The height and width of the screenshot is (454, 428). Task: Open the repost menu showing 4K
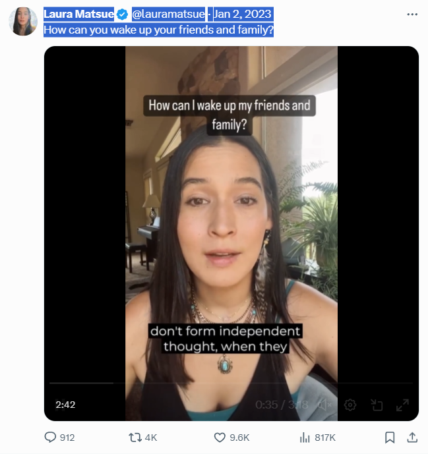[x=135, y=438]
